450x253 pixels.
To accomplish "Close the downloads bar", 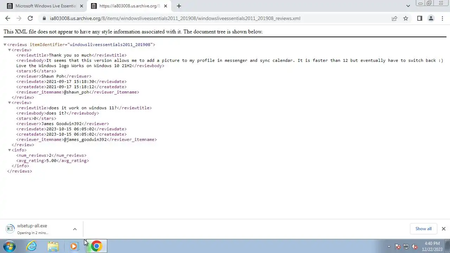I will (x=443, y=229).
